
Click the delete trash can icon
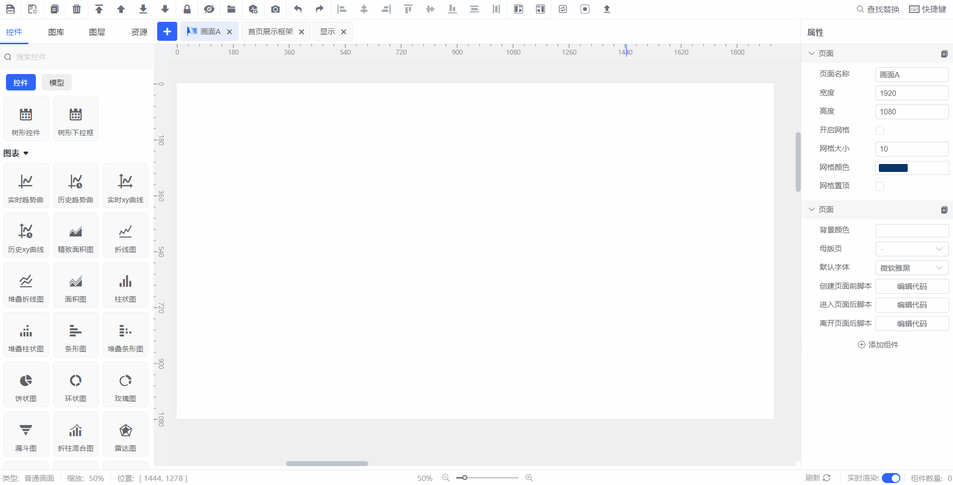[x=77, y=9]
